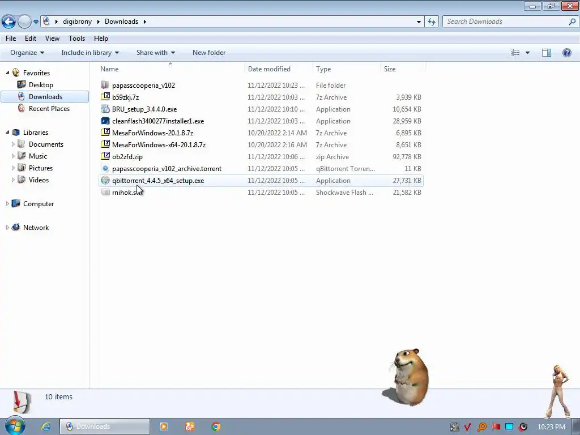580x435 pixels.
Task: Expand the Network node
Action: pyautogui.click(x=7, y=228)
